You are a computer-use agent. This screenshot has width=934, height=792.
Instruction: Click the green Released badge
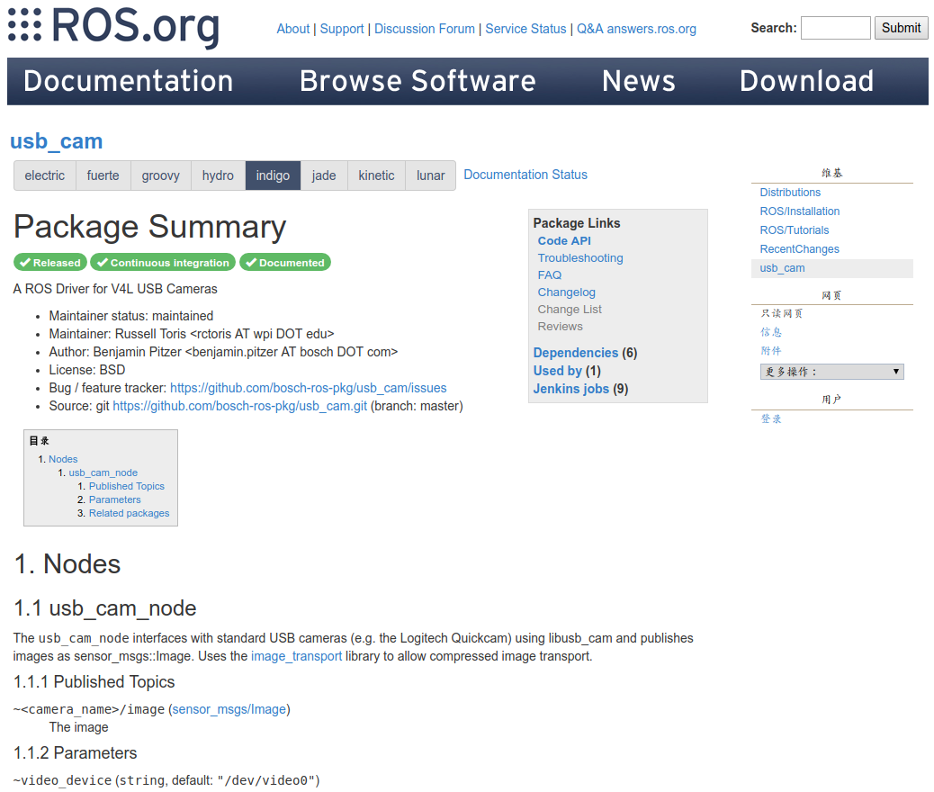pyautogui.click(x=50, y=263)
